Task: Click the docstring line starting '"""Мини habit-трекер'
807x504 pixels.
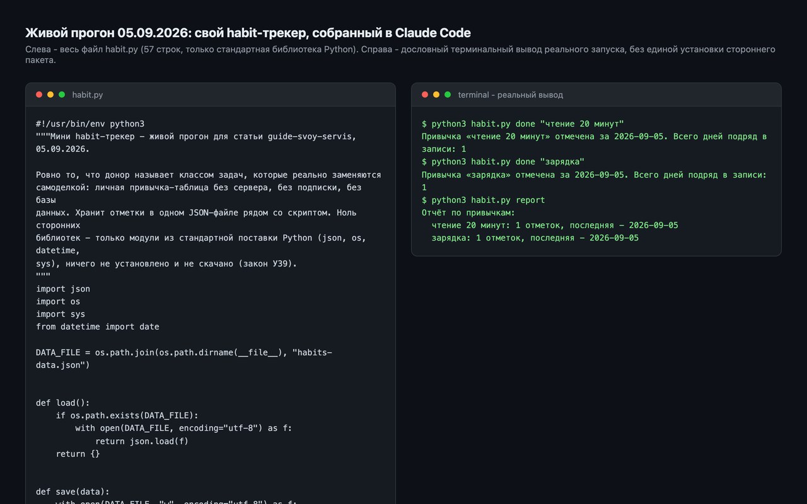Action: (x=196, y=143)
